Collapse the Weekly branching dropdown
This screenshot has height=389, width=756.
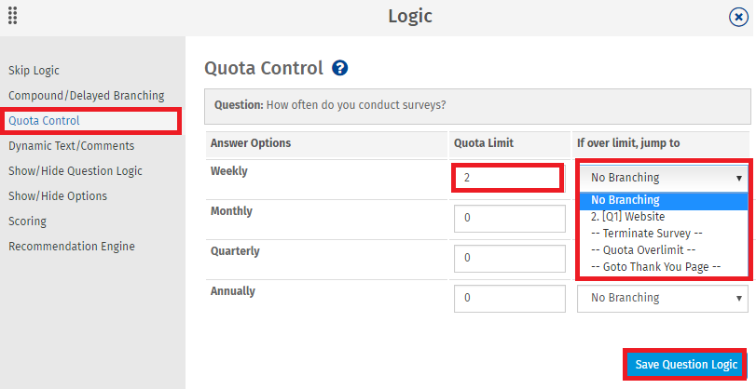[x=663, y=178]
